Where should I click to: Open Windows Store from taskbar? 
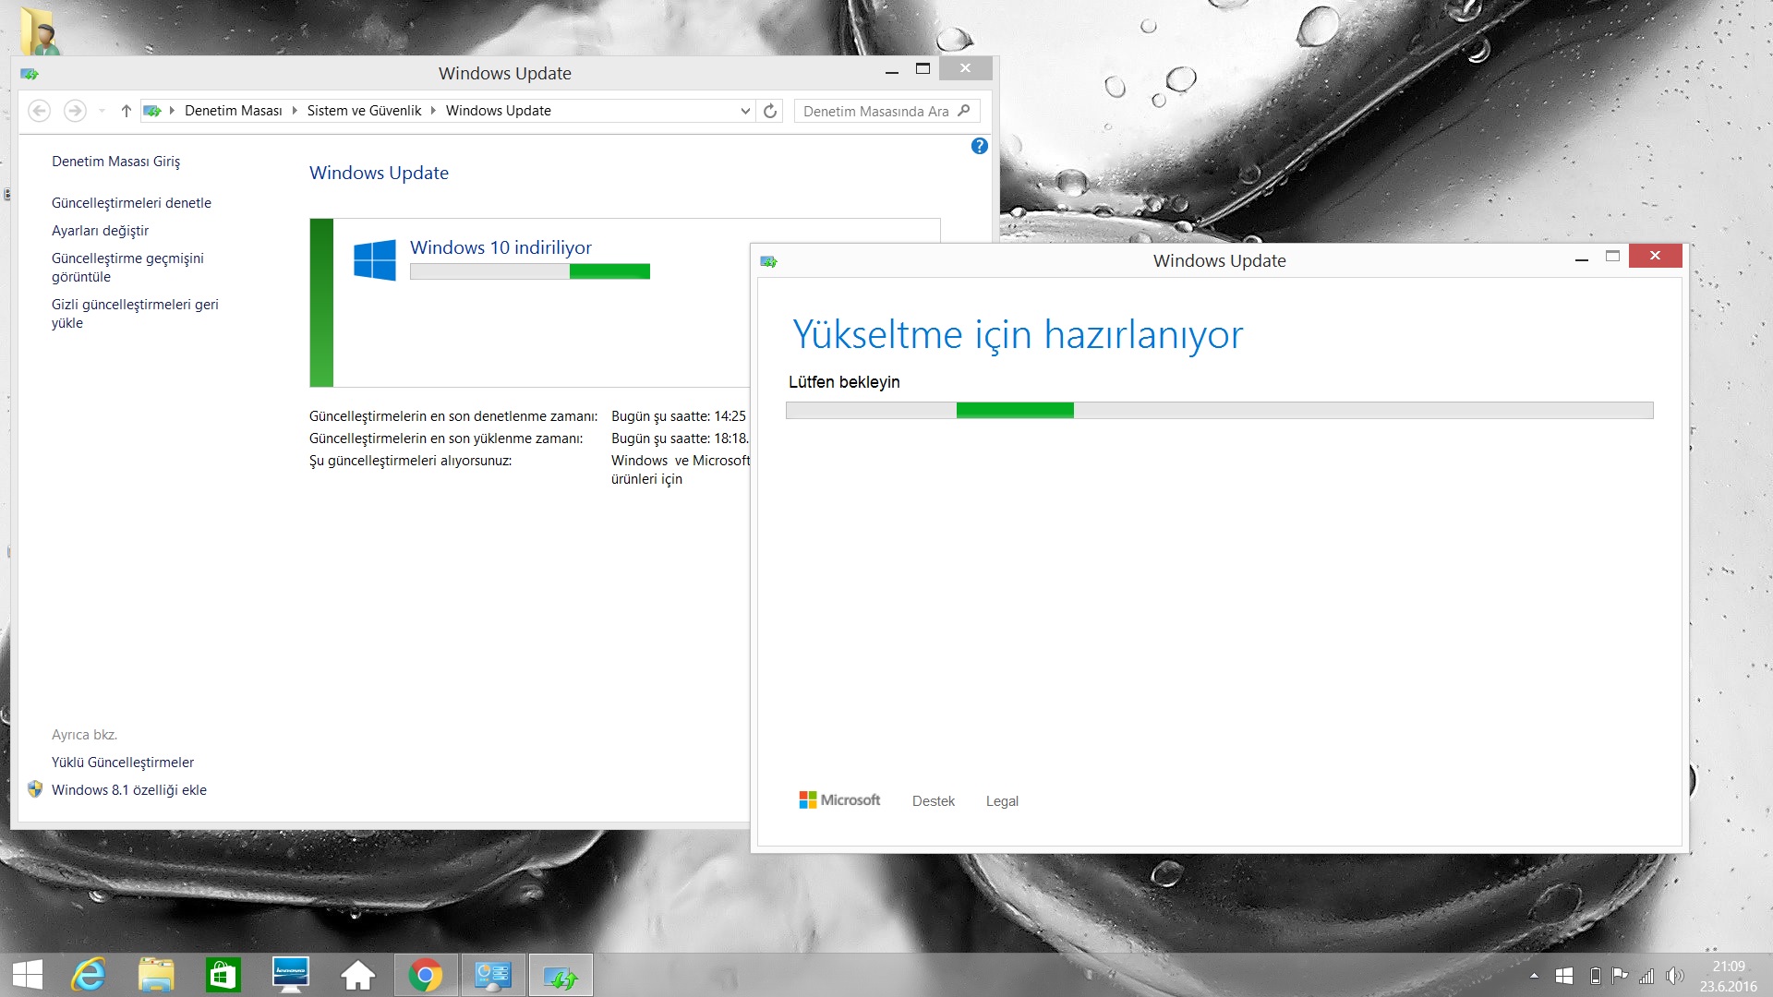tap(223, 975)
